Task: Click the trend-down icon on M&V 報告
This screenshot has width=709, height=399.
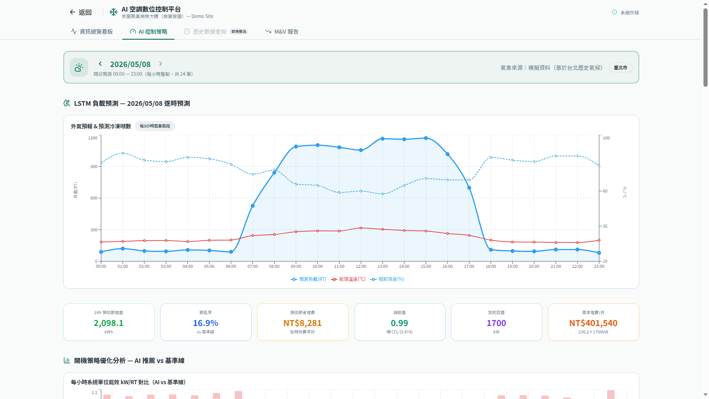Action: coord(268,31)
